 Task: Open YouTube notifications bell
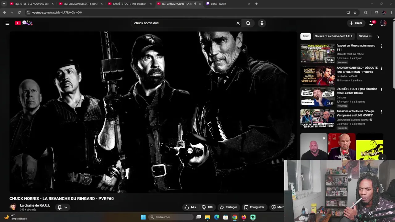pyautogui.click(x=372, y=23)
